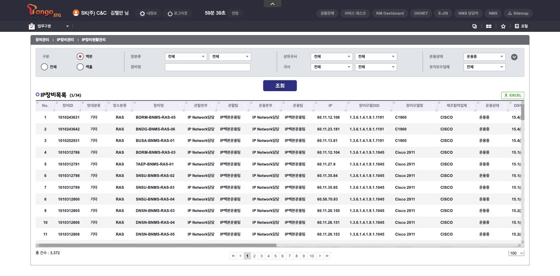Open the user profile avatar icon
560x276 pixels.
pyautogui.click(x=76, y=13)
